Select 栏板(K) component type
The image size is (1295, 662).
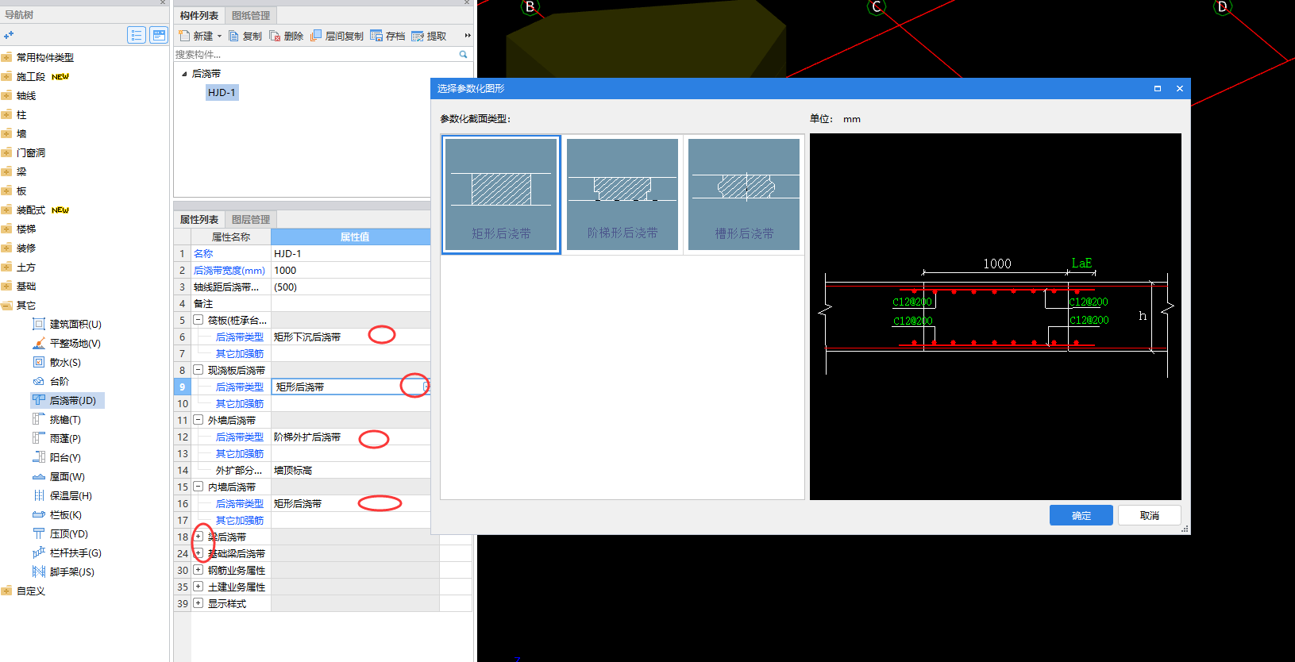tap(57, 514)
